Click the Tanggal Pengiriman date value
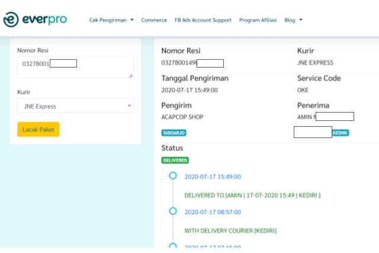379x253 pixels. point(189,90)
